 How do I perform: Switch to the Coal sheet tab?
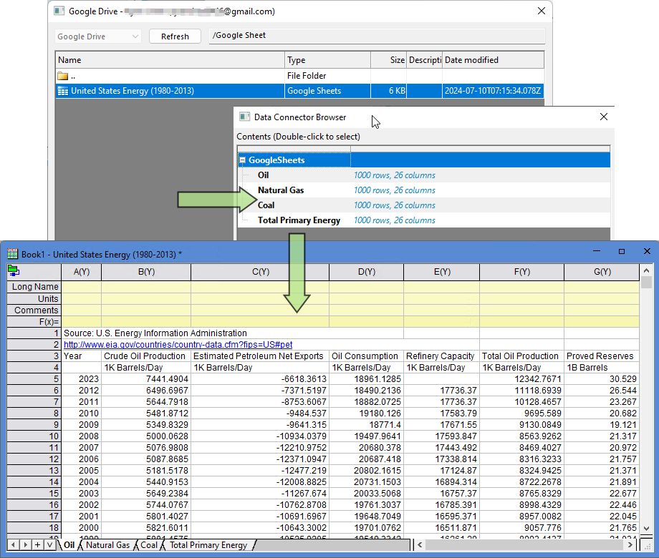149,545
